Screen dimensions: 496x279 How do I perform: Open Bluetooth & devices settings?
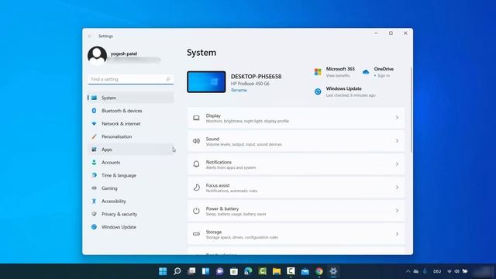(x=131, y=111)
